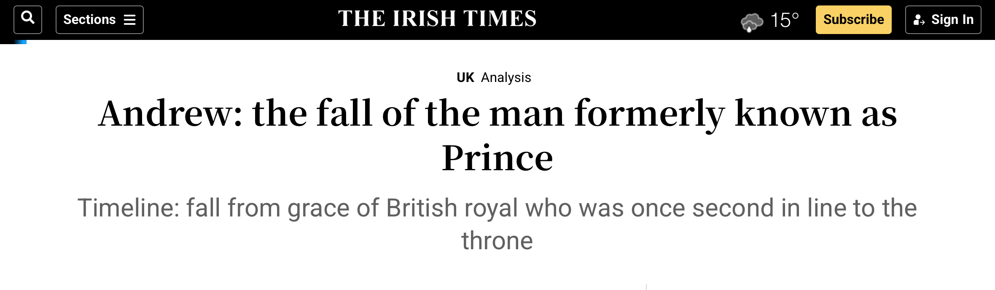Click the word 'throne' in the subheading
The image size is (995, 290).
tap(497, 241)
